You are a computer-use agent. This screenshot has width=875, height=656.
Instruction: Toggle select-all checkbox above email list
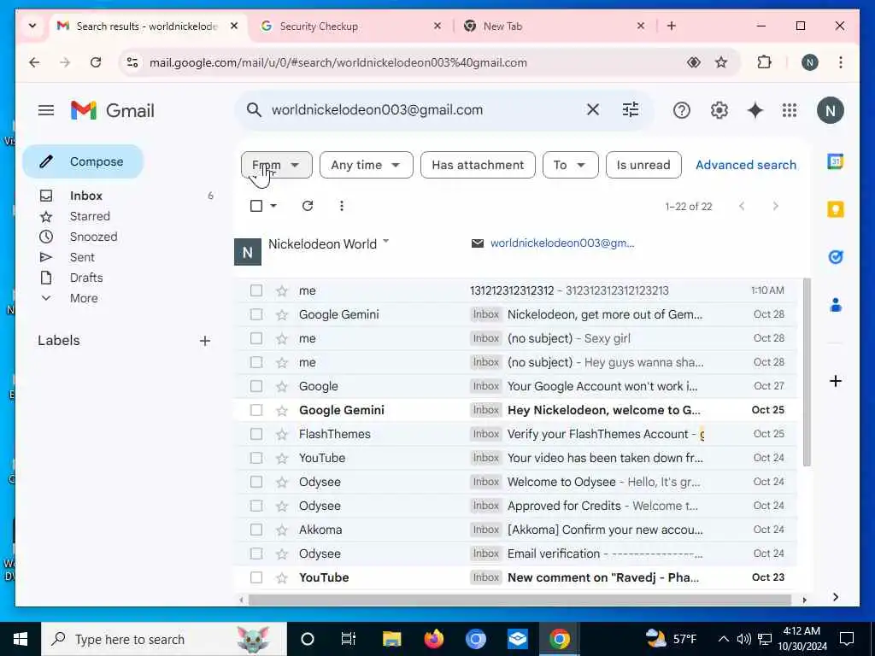point(256,206)
